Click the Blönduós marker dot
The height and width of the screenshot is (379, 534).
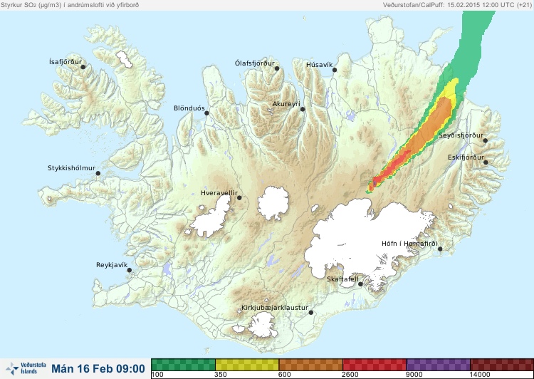tap(206, 113)
